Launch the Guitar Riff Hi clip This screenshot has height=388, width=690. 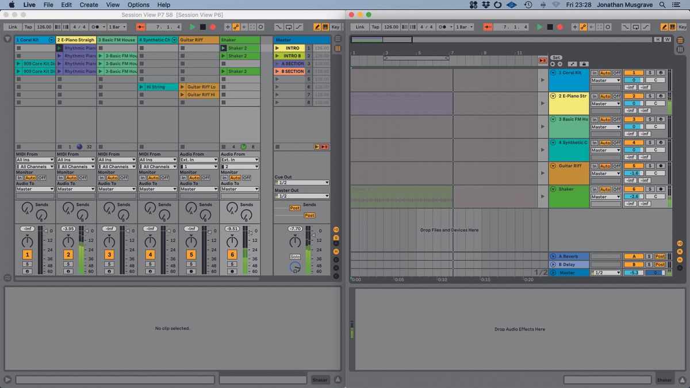(183, 95)
